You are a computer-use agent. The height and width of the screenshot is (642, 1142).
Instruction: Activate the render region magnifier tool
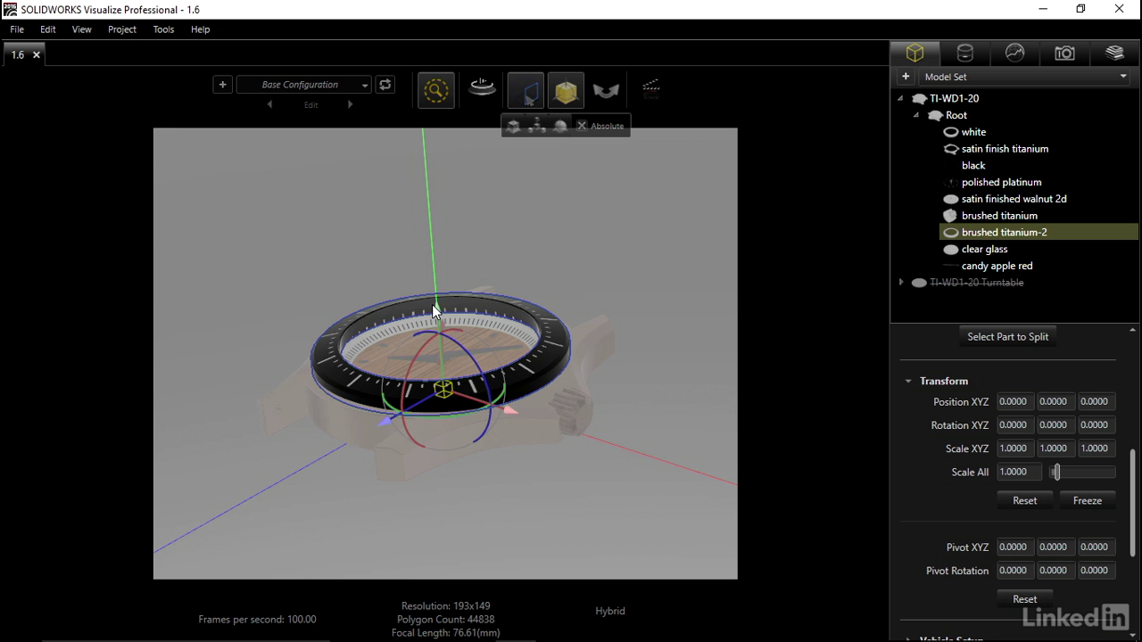pos(435,90)
